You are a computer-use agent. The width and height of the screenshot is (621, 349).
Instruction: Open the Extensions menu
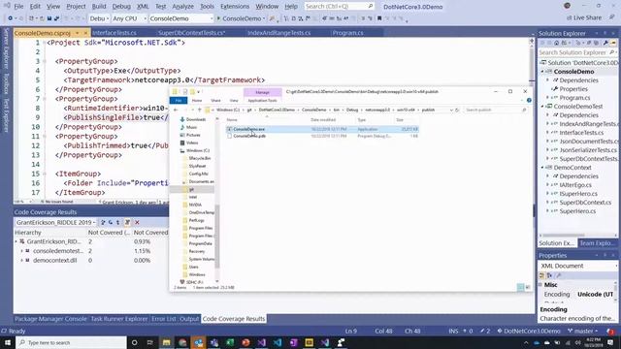[235, 7]
